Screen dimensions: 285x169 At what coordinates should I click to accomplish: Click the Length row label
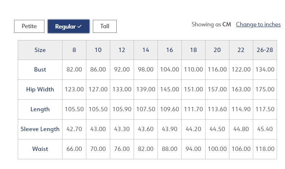(40, 109)
